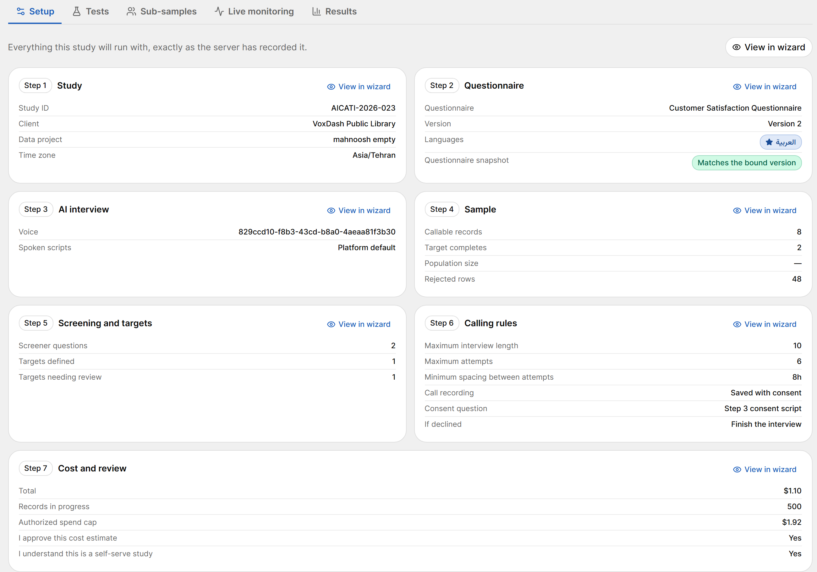Open the Results tab
This screenshot has height=572, width=817.
coord(334,11)
